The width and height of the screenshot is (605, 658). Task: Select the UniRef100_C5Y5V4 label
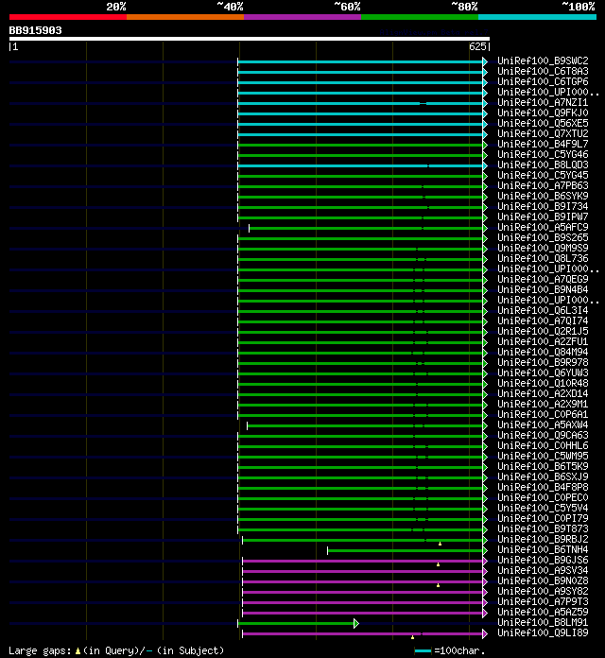point(543,508)
